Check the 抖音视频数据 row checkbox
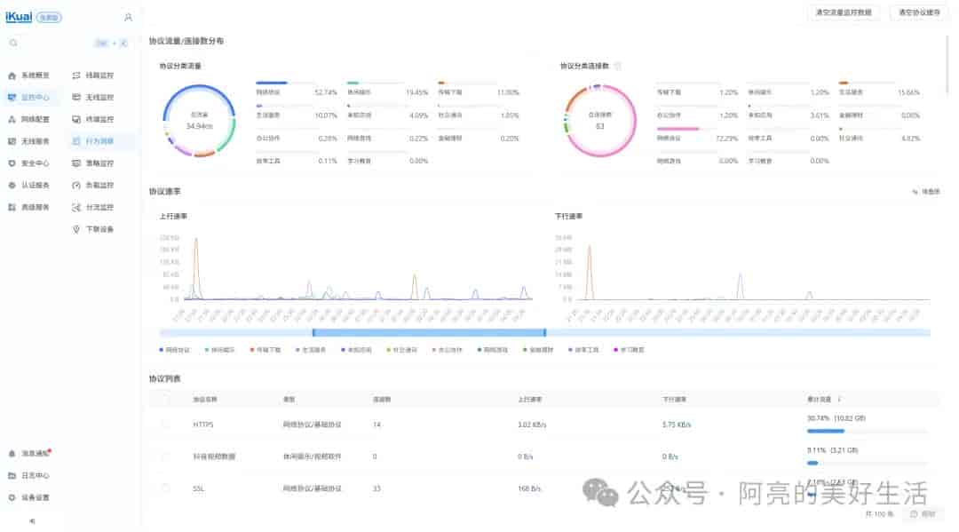Viewport: 959px width, 532px height. 165,457
